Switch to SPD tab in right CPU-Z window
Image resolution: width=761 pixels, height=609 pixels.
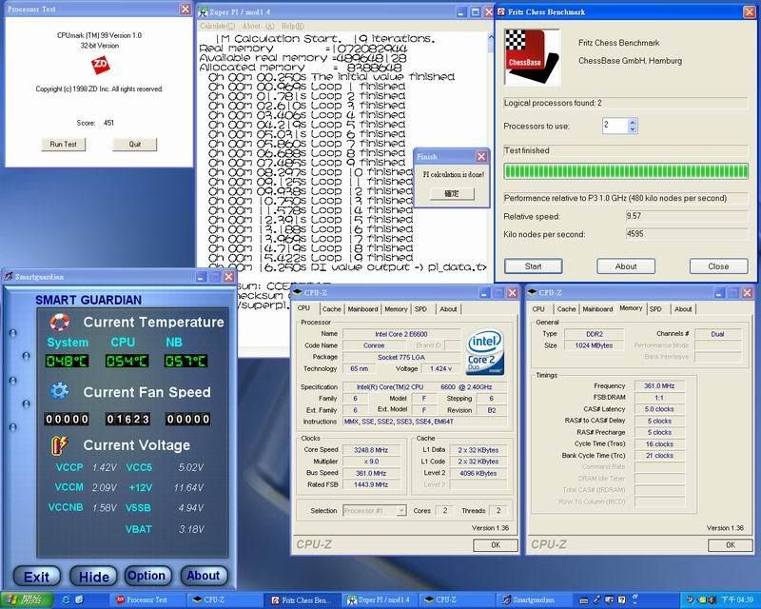(655, 309)
